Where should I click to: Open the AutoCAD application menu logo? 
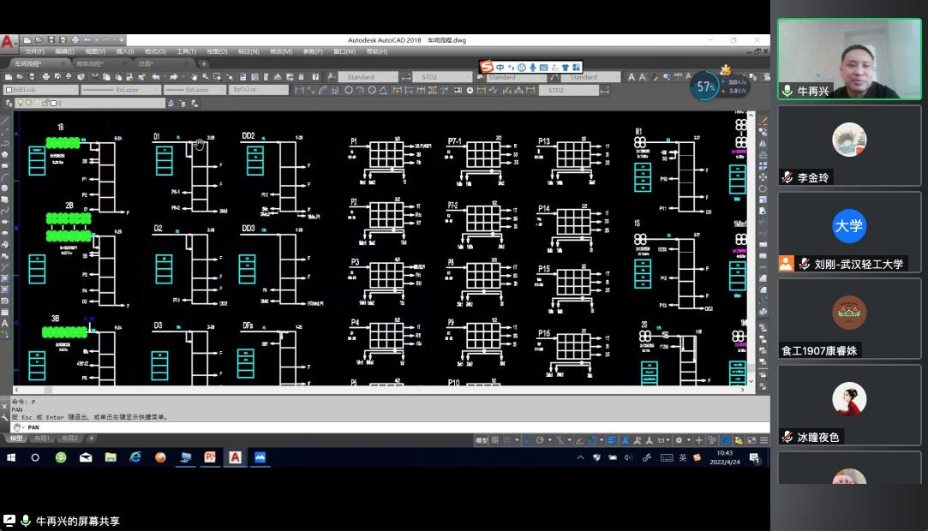click(x=9, y=42)
